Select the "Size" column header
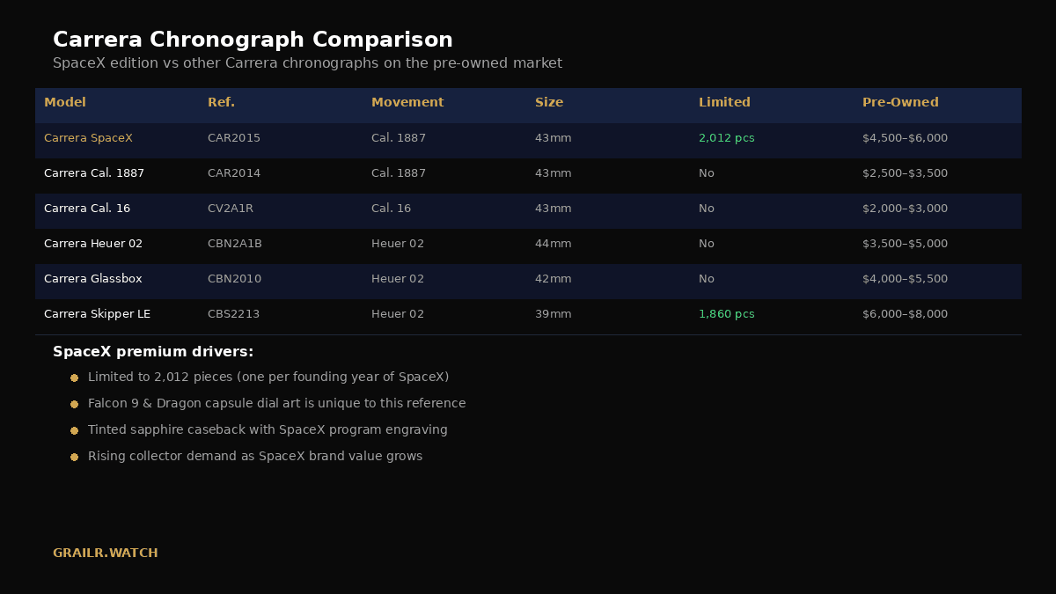This screenshot has width=1056, height=594. pyautogui.click(x=549, y=102)
